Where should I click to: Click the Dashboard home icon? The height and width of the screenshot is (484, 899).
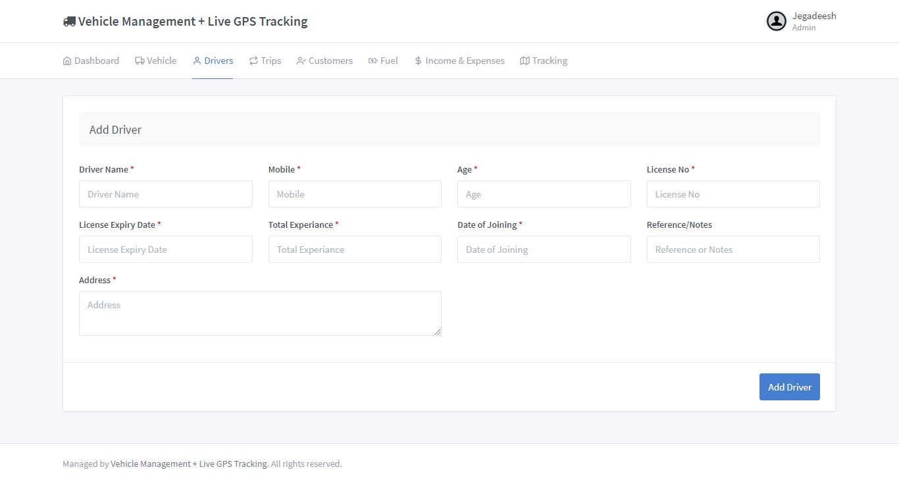(67, 61)
